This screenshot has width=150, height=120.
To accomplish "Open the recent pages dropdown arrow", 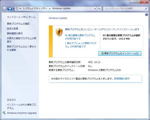I will tap(13, 9).
